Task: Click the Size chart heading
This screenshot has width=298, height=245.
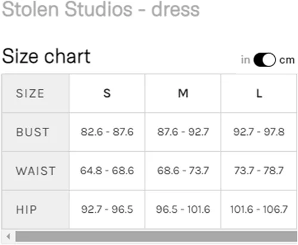Action: pyautogui.click(x=46, y=56)
